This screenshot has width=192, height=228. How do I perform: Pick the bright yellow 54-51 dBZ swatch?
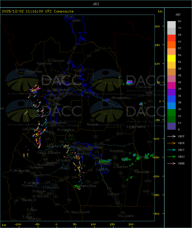(x=171, y=58)
